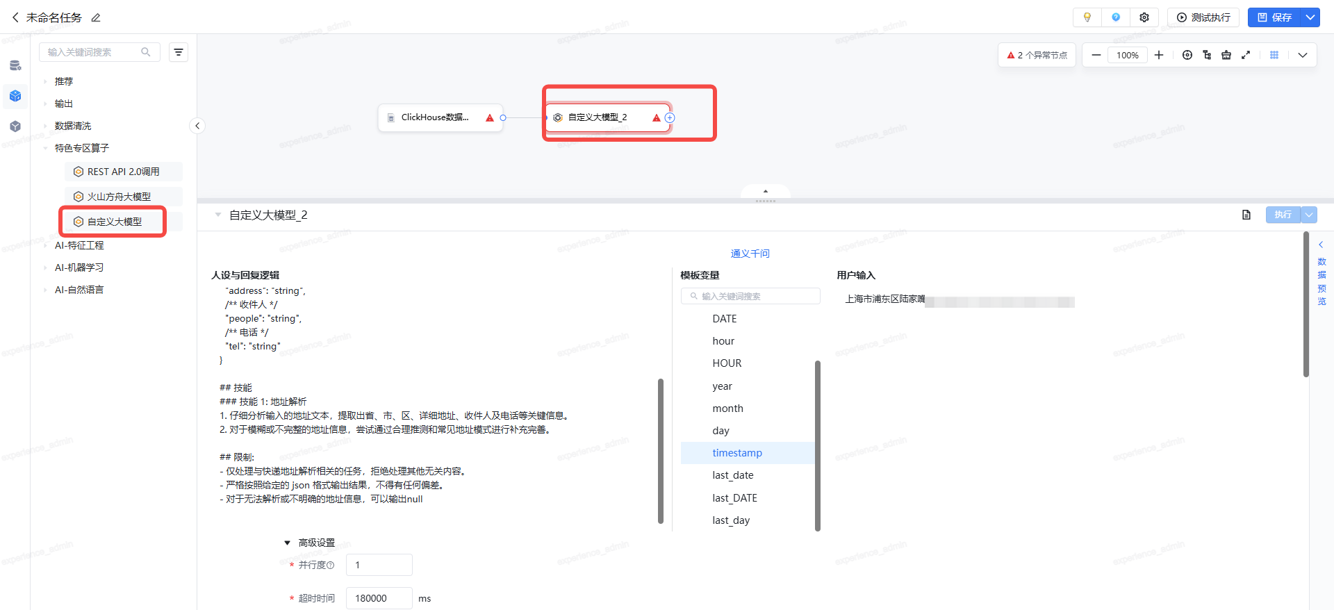Expand the AI-特征工程 category
This screenshot has height=610, width=1334.
point(45,245)
